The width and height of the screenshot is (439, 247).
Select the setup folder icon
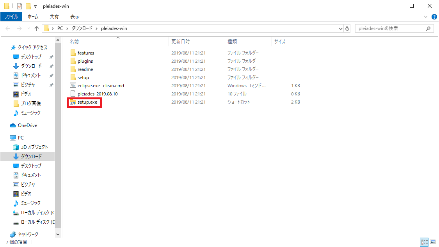[73, 78]
